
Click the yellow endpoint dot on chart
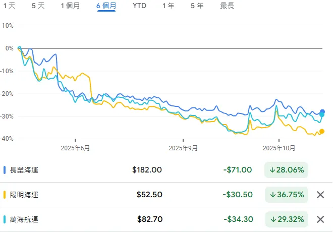click(x=322, y=131)
